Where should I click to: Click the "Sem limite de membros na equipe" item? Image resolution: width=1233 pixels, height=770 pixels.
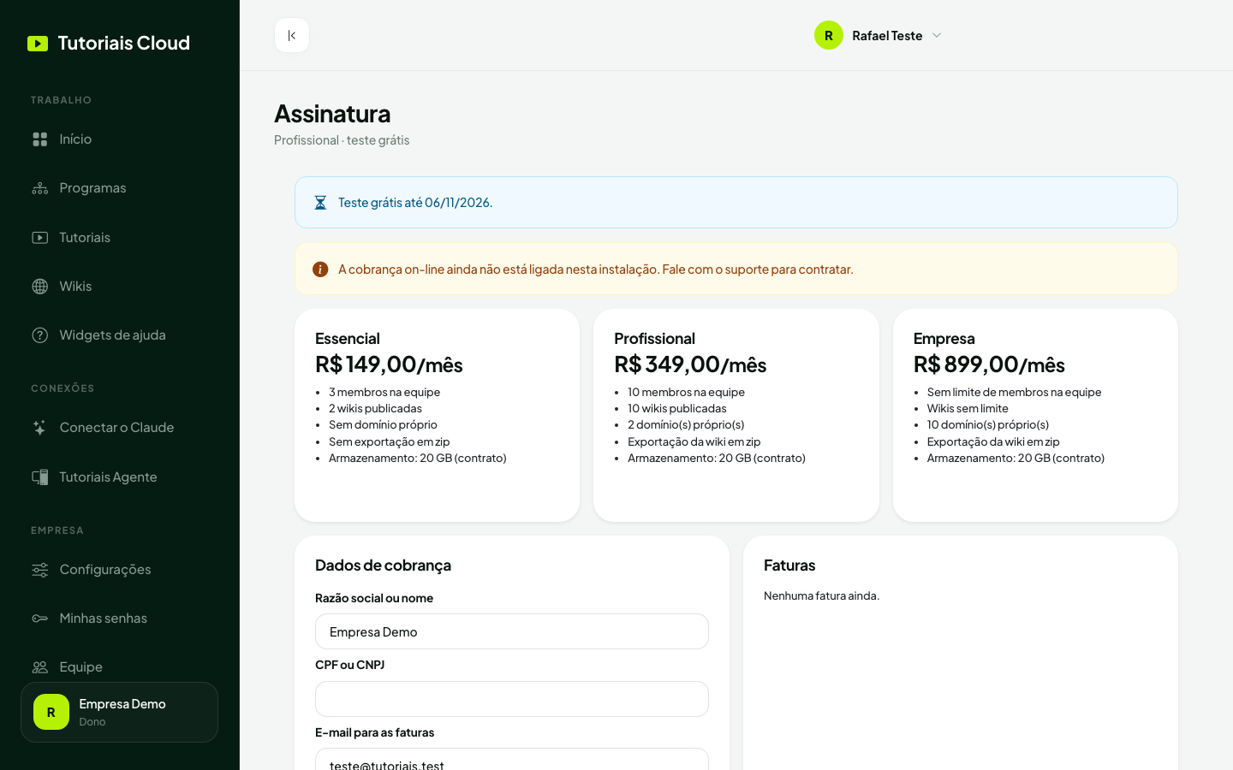1014,392
